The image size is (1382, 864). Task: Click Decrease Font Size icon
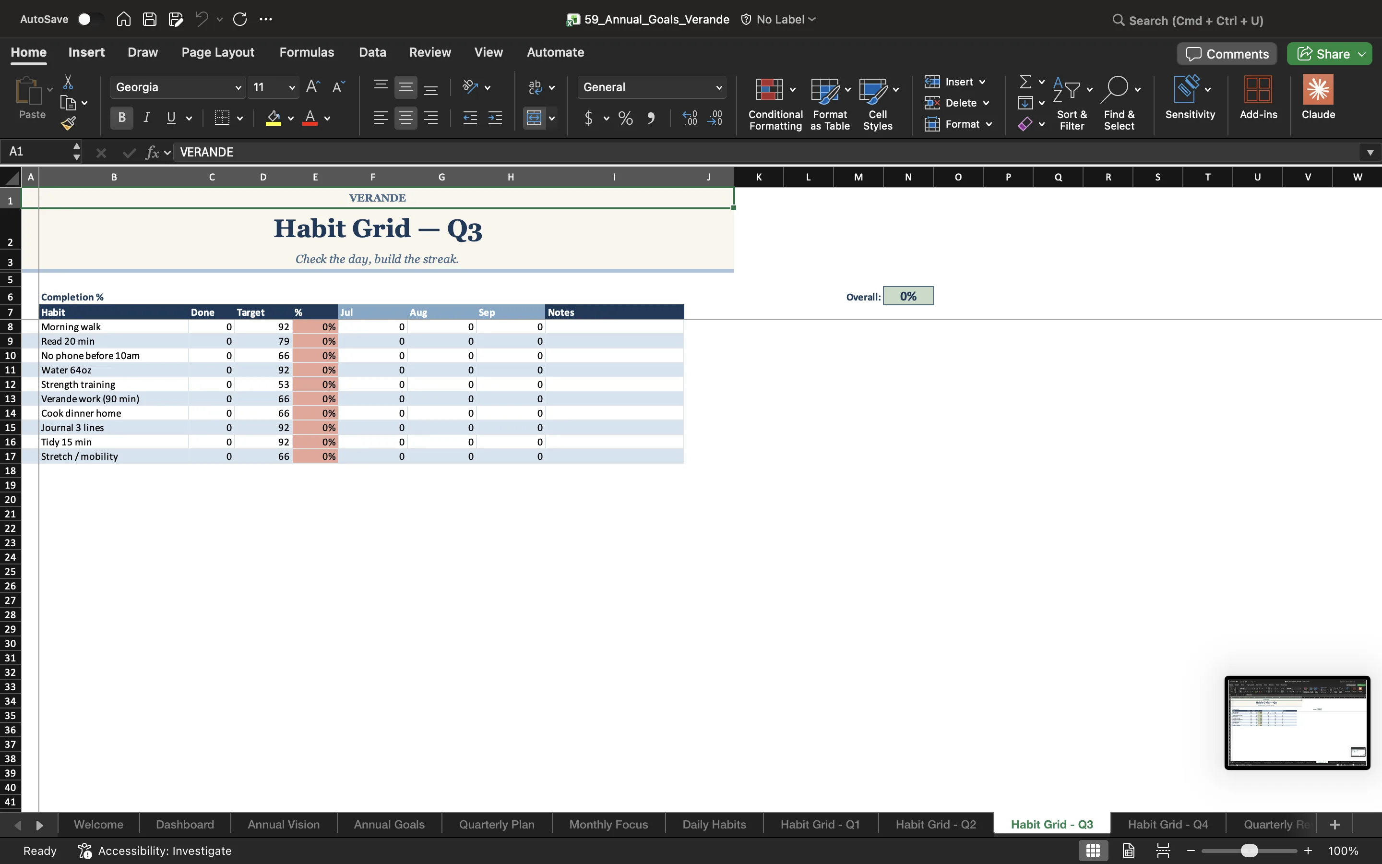[x=339, y=87]
